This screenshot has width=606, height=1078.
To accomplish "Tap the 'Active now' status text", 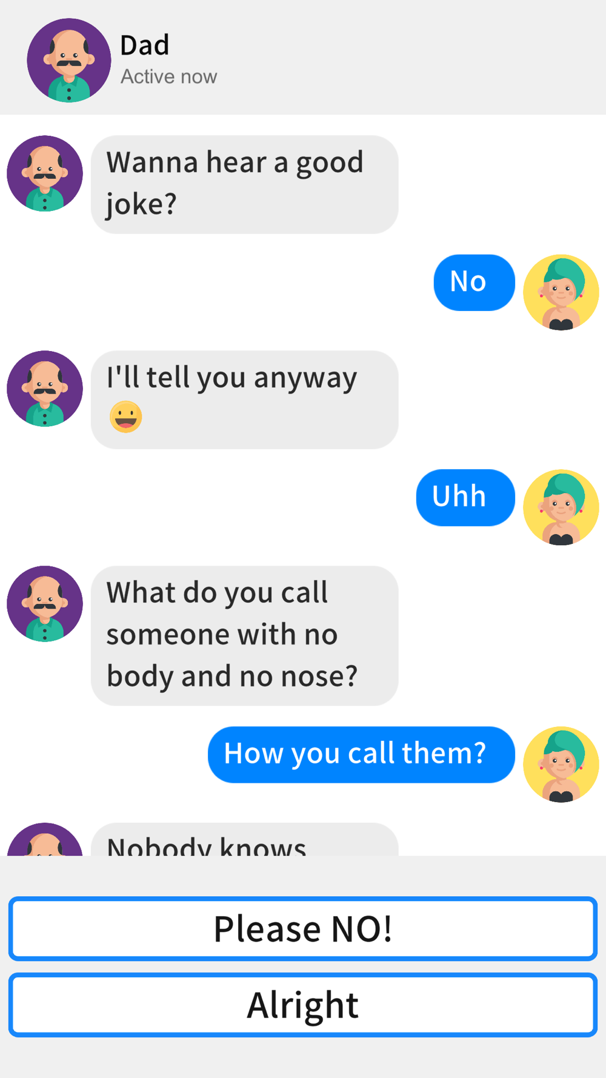I will [x=168, y=77].
